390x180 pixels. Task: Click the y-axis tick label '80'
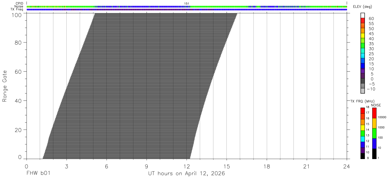tap(18, 43)
